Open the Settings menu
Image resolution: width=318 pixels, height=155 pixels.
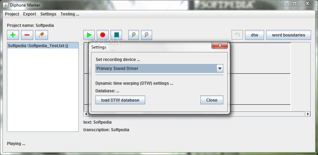point(48,14)
